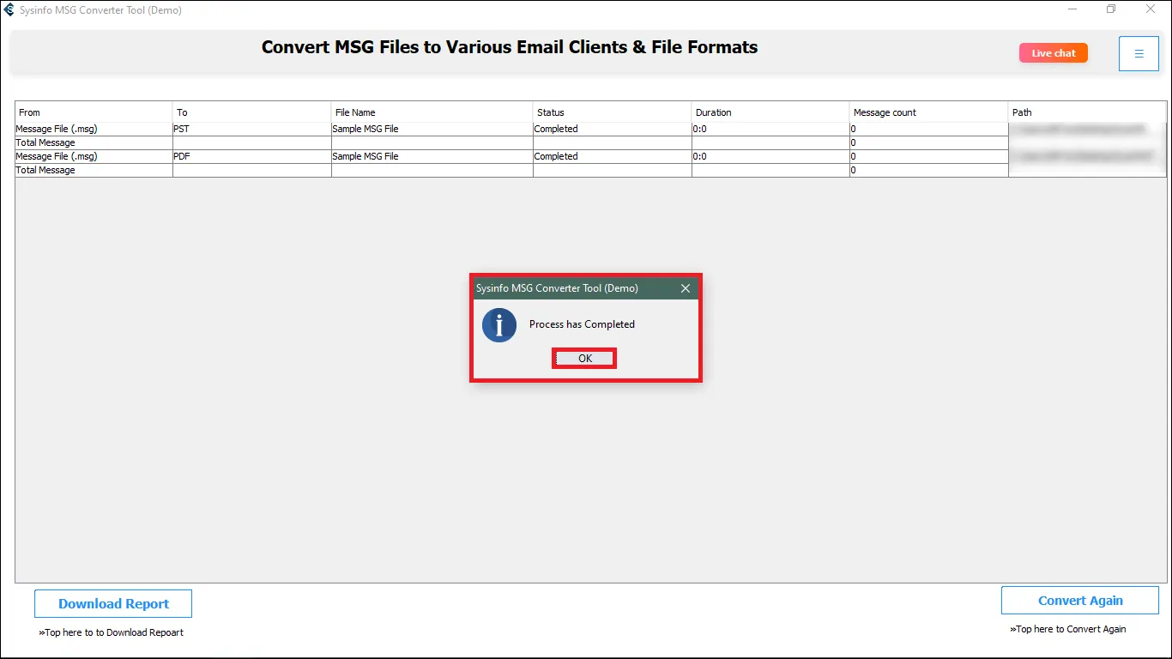Click the Process has Completed message text

click(582, 324)
